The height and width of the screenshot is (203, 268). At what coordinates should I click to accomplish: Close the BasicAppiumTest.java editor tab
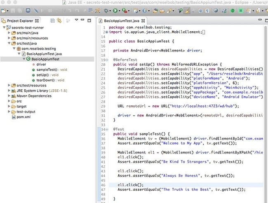[x=143, y=21]
